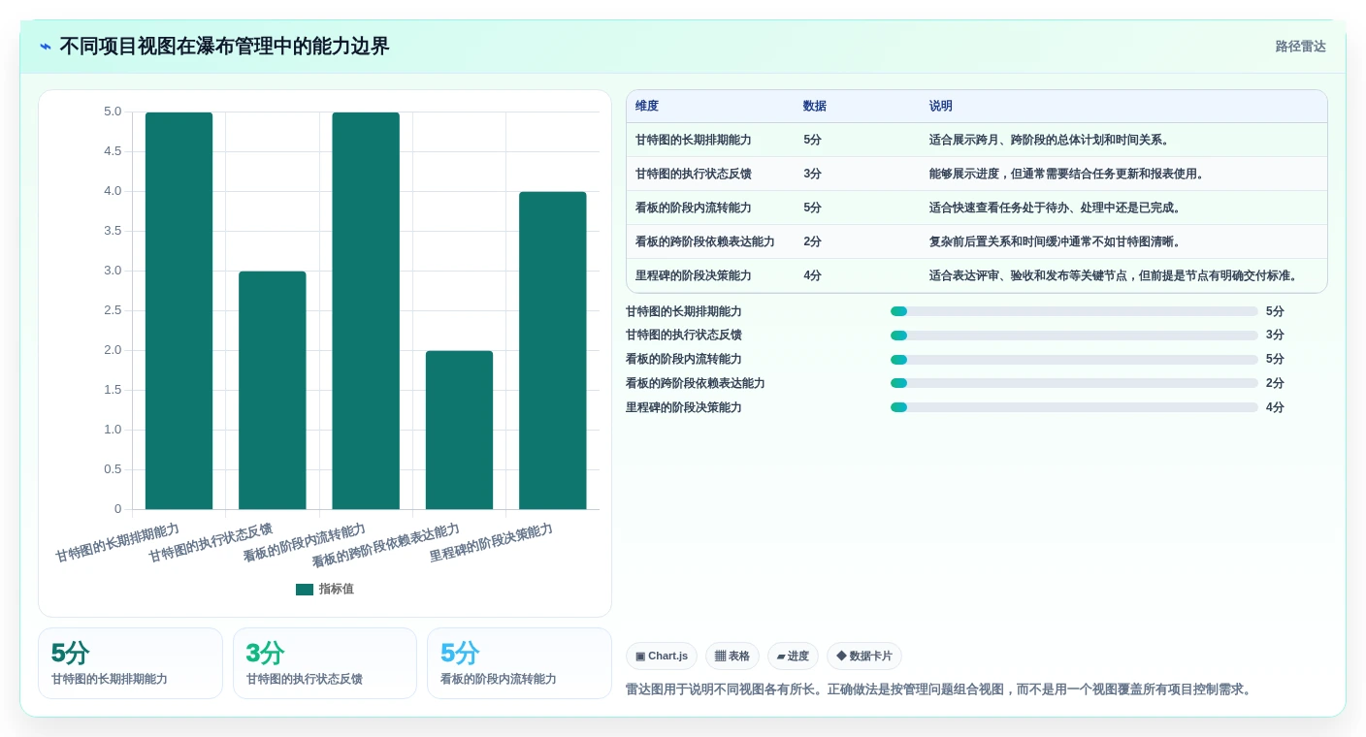Click y-axis label 2.5 on chart
1366x737 pixels.
113,310
